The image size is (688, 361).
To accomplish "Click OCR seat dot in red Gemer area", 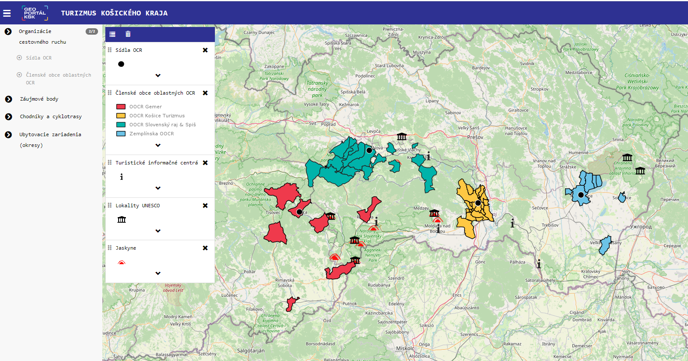I will (299, 212).
